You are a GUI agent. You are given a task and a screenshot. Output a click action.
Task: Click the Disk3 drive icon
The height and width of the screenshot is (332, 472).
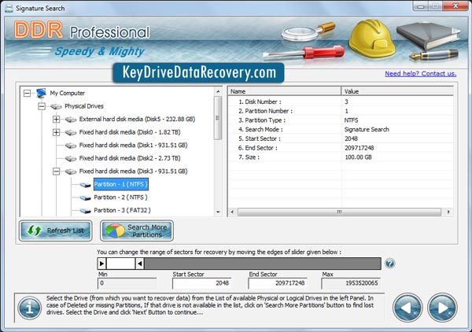[x=71, y=172]
